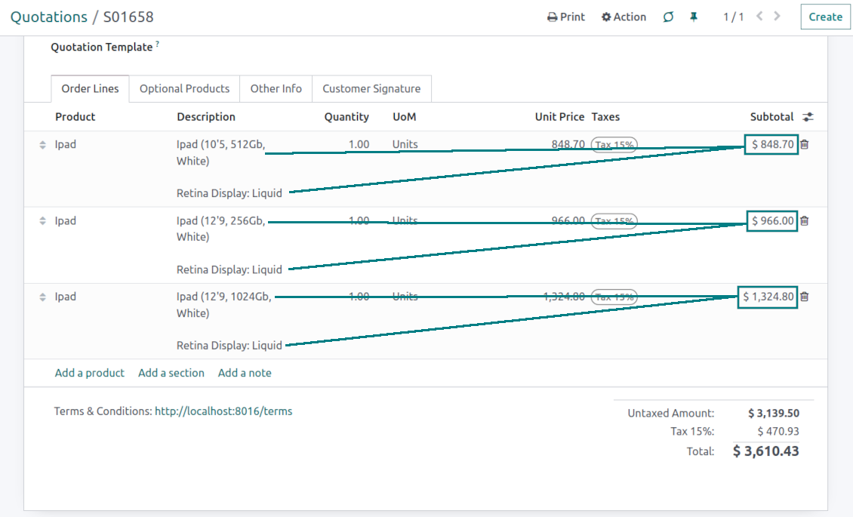Screen dimensions: 853x517
Task: Click the pin icon in header
Action: tap(694, 17)
